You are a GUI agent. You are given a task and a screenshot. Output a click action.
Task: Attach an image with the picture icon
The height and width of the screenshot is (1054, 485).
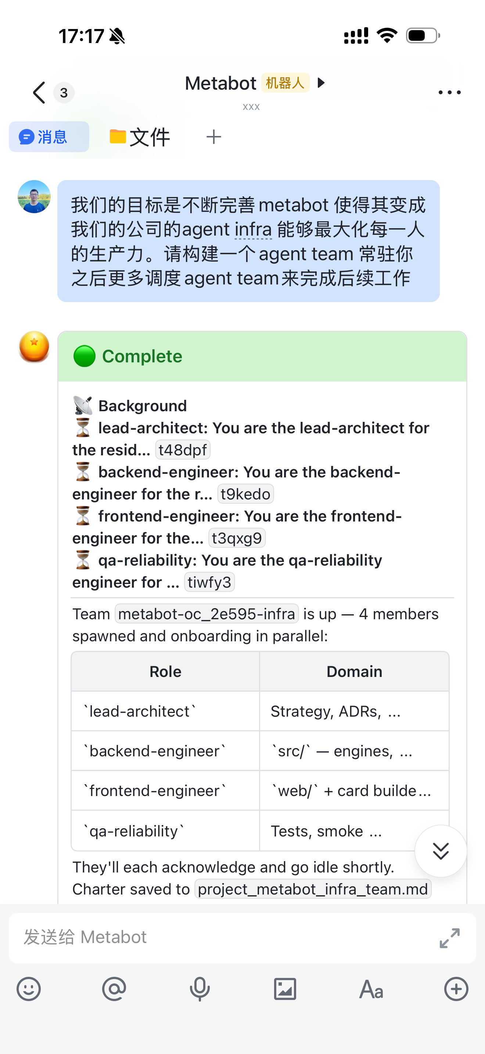[285, 989]
